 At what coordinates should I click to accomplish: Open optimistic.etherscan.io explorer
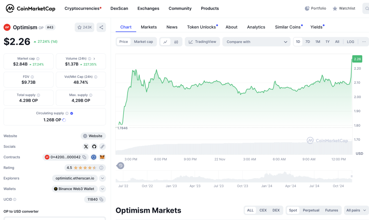click(x=75, y=178)
